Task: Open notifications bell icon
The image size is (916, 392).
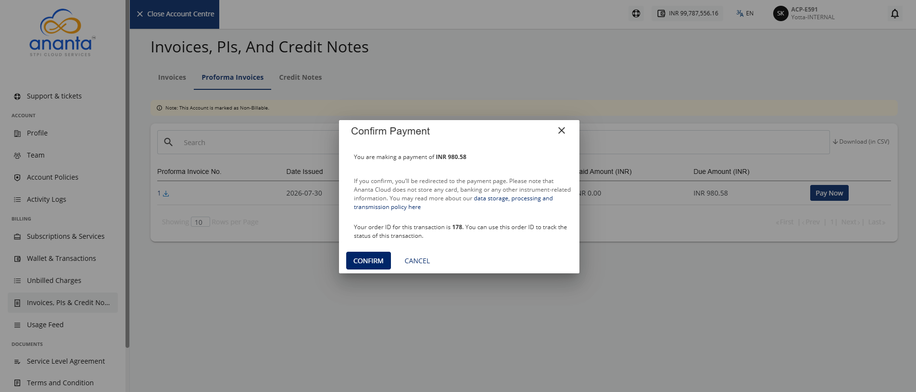Action: 895,13
